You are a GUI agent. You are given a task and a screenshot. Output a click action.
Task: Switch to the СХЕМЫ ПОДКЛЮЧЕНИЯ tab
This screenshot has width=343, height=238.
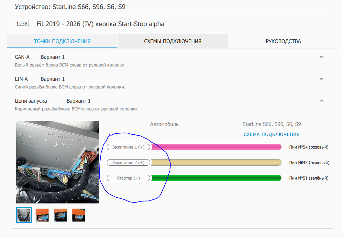tap(172, 41)
